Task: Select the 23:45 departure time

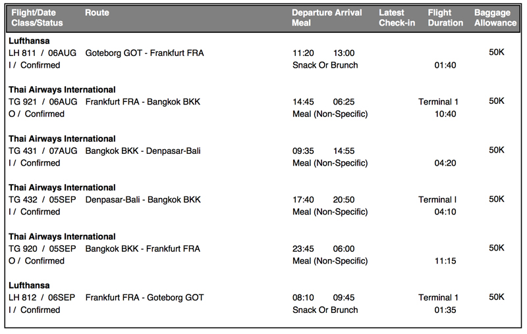Action: click(x=303, y=249)
